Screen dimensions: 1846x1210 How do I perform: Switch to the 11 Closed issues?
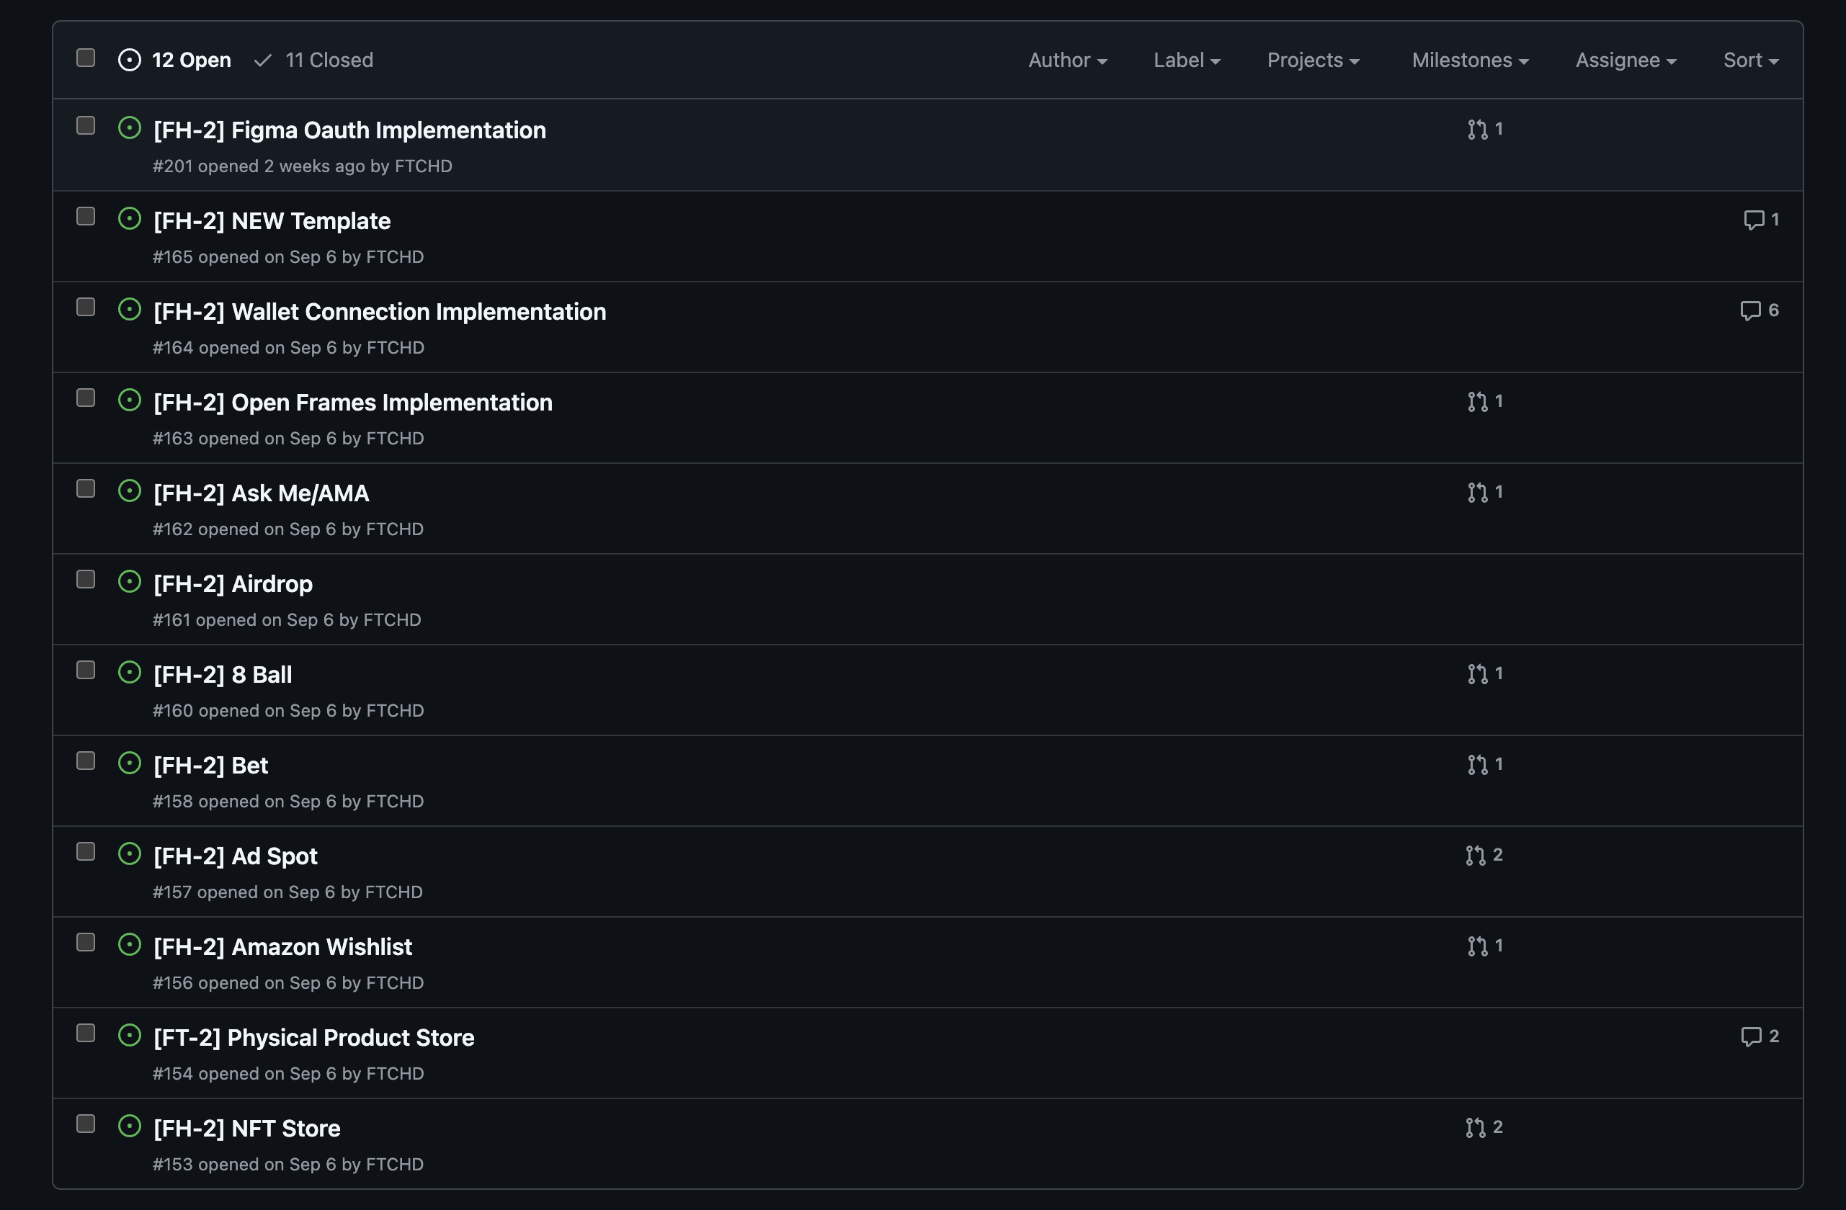tap(313, 60)
